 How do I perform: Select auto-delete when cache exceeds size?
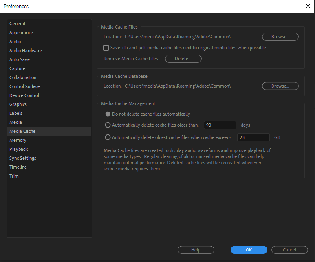[x=108, y=137]
